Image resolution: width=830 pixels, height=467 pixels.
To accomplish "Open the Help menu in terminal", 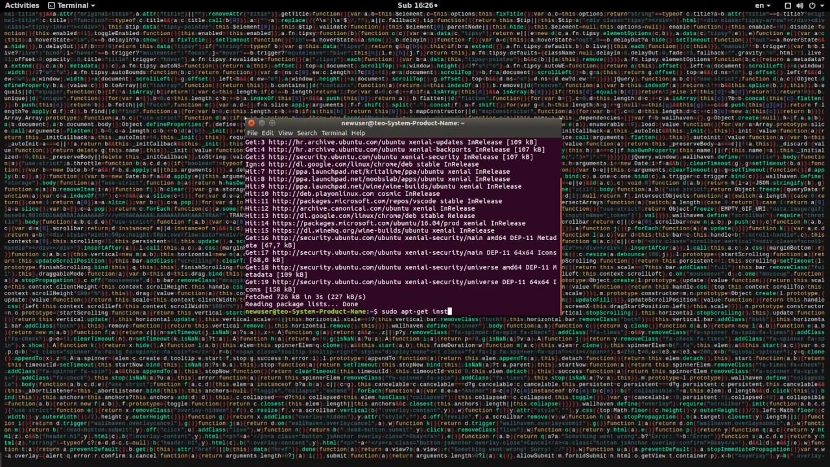I will coord(358,133).
